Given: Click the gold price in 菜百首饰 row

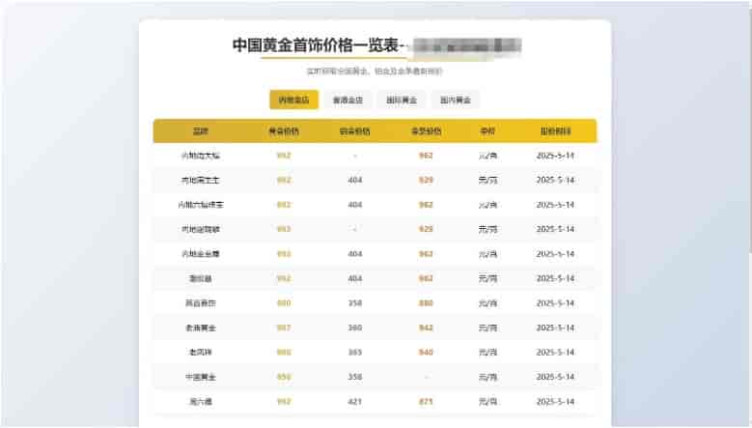Looking at the screenshot, I should point(284,302).
